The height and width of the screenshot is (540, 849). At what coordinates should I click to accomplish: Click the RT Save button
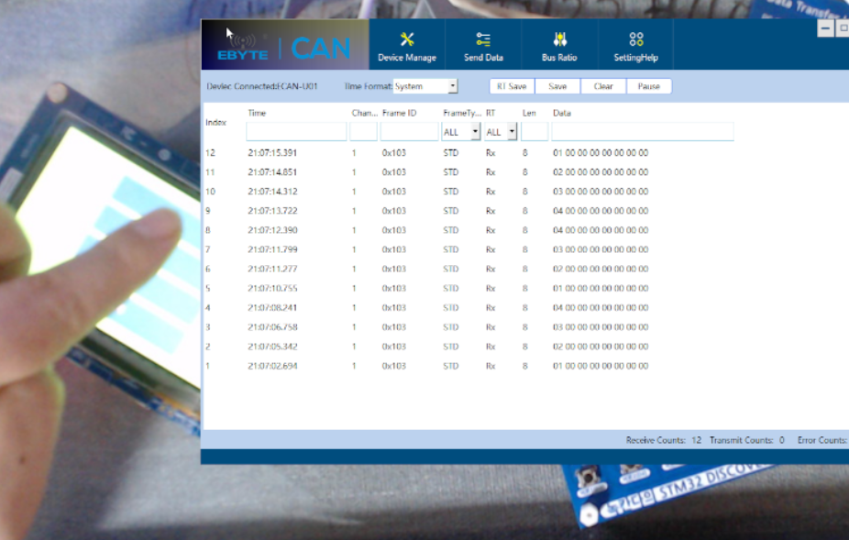pyautogui.click(x=512, y=86)
